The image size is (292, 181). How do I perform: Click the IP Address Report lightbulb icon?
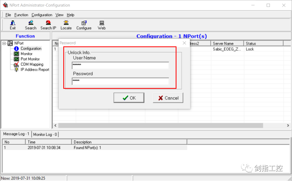point(16,70)
